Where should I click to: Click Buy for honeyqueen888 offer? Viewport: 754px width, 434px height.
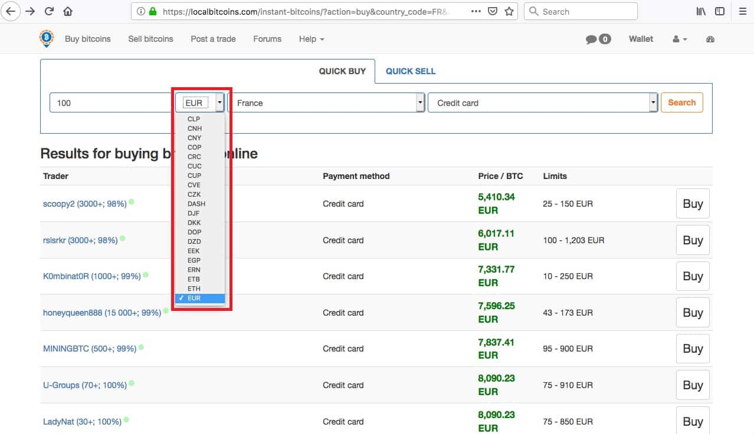pyautogui.click(x=693, y=313)
